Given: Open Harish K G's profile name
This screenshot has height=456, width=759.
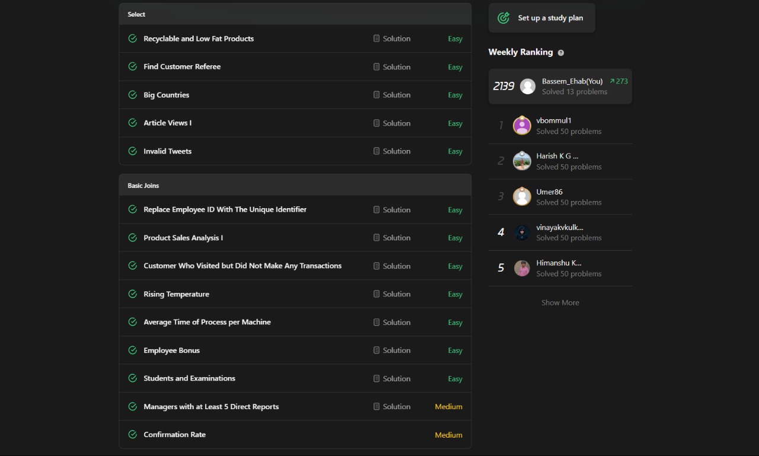Looking at the screenshot, I should click(x=557, y=156).
